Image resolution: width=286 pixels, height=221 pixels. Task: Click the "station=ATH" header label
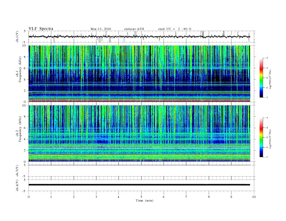[x=134, y=29]
